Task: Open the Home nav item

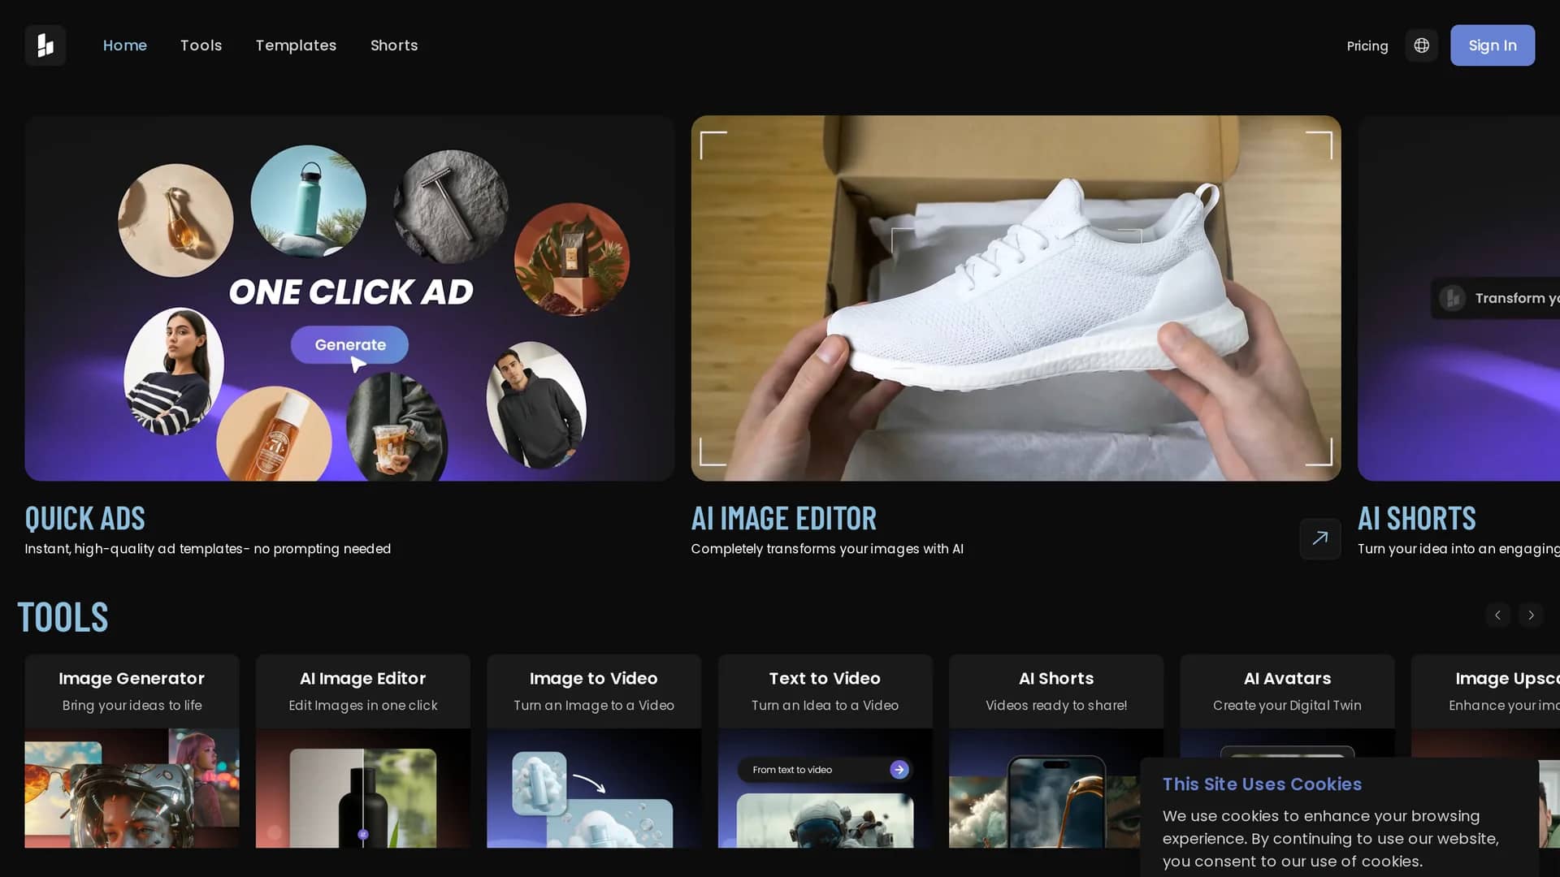Action: point(125,45)
